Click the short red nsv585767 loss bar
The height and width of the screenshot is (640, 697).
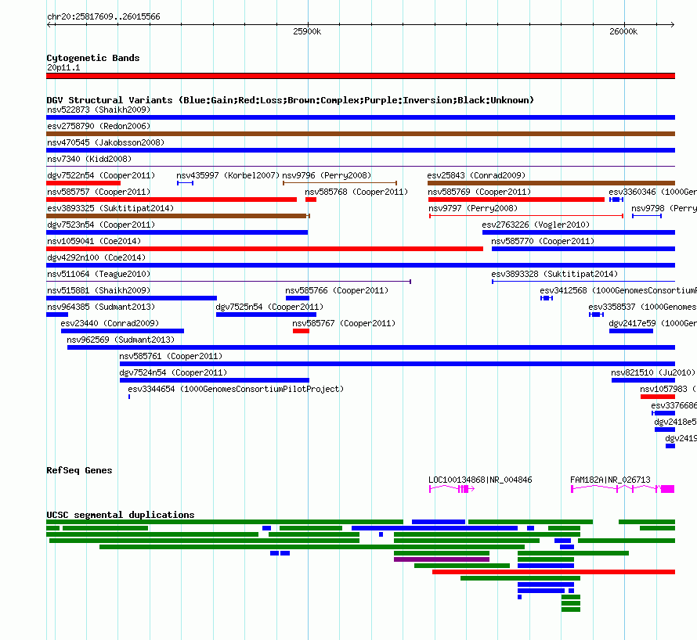pos(301,331)
